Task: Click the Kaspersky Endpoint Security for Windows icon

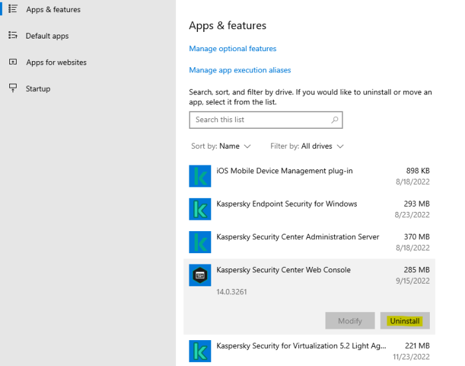Action: coord(200,209)
